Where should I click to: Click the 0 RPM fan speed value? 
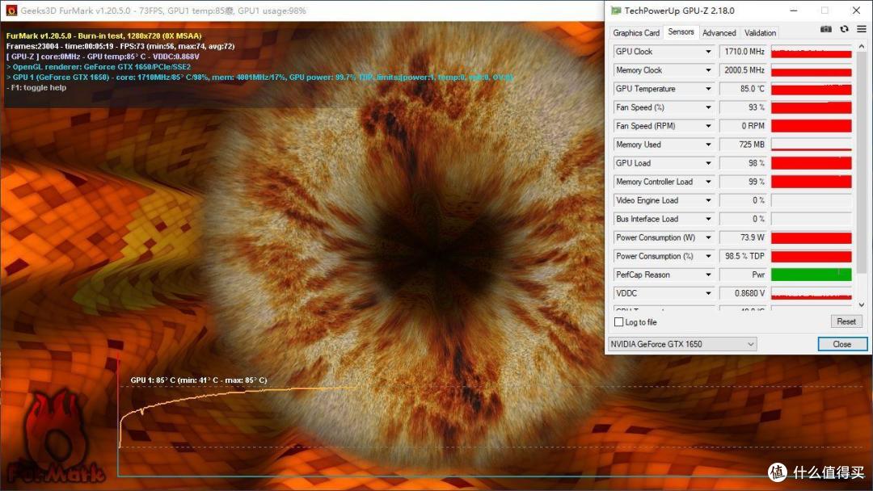point(743,126)
